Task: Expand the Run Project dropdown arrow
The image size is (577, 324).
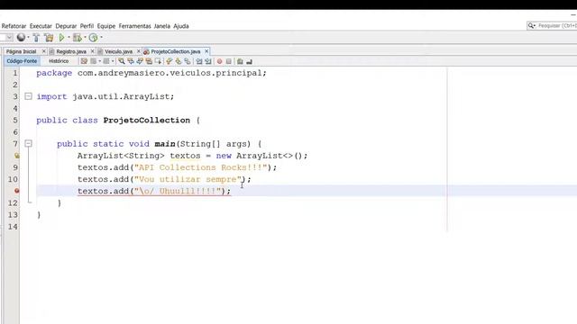Action: (69, 38)
